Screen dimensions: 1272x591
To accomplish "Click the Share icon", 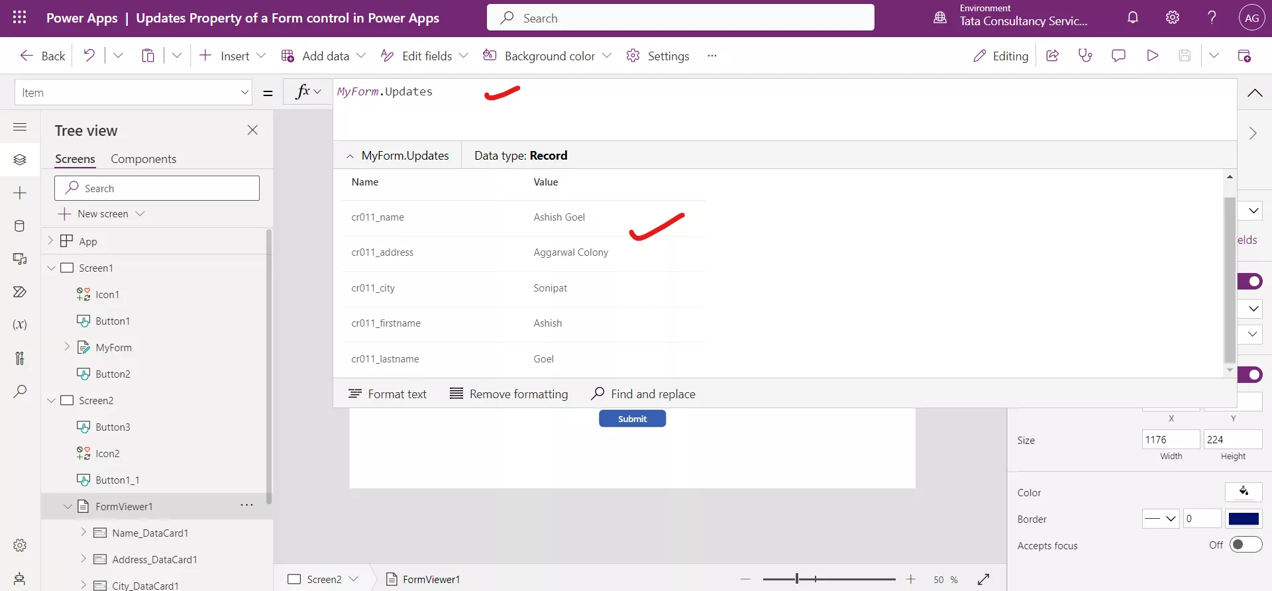I will click(1053, 56).
